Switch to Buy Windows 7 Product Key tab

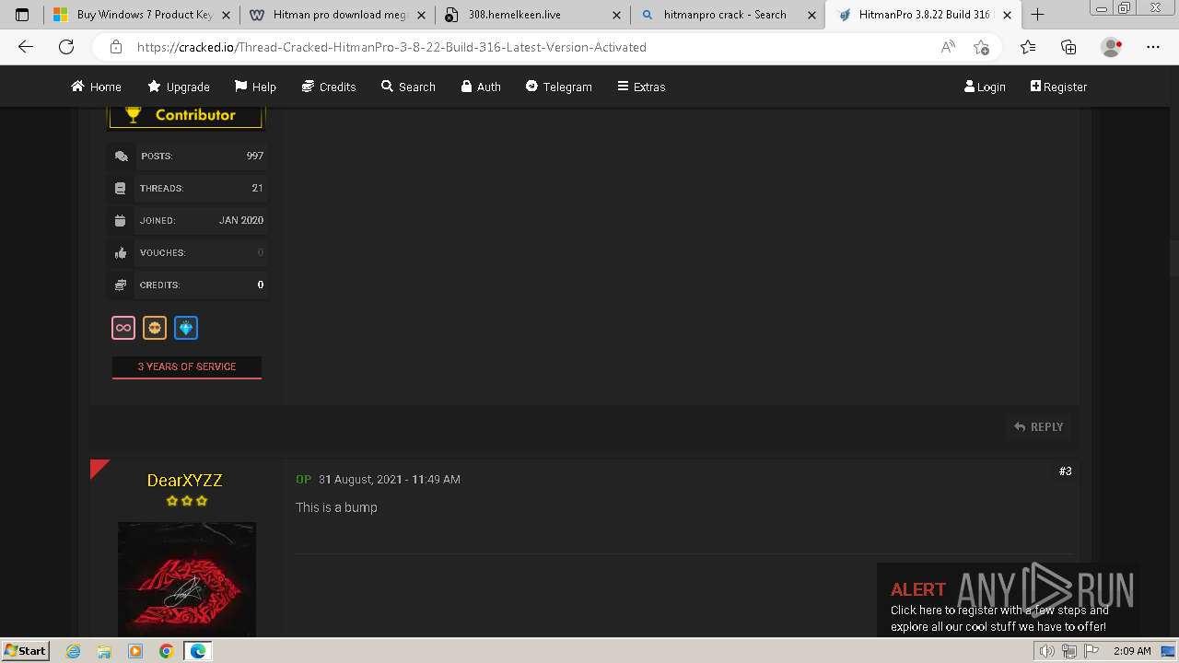(142, 15)
